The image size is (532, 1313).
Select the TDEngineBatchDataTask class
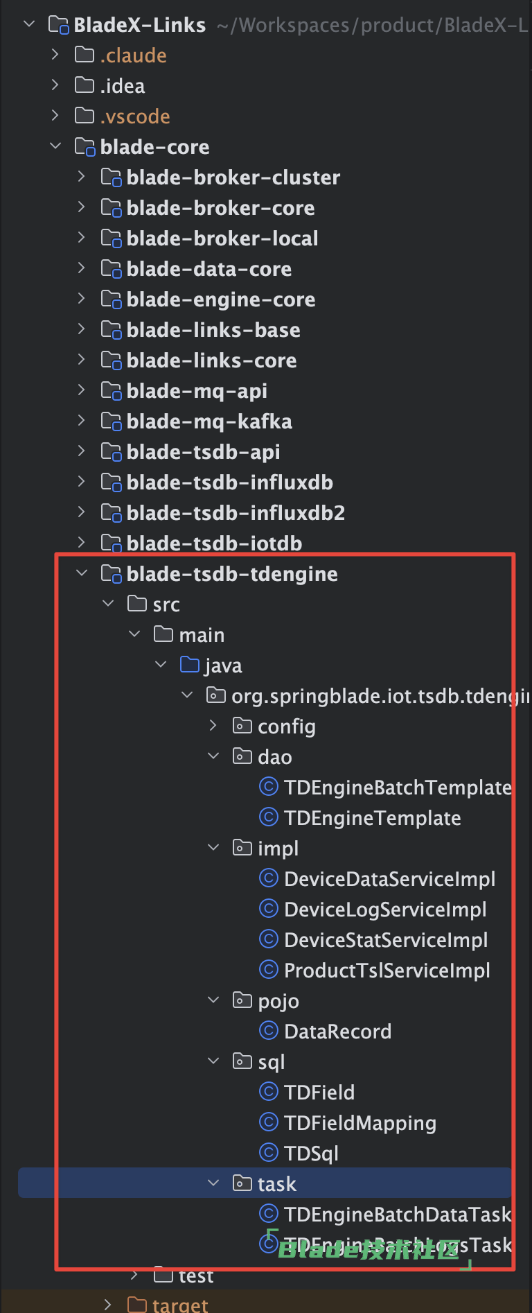point(398,1215)
